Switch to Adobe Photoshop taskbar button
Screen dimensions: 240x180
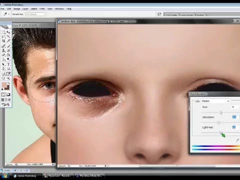coord(26,176)
